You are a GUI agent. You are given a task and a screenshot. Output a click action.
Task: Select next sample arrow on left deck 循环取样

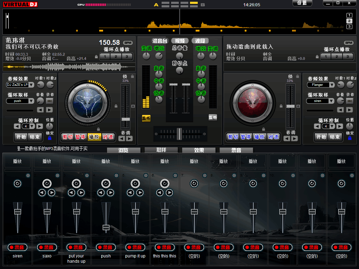(49, 110)
